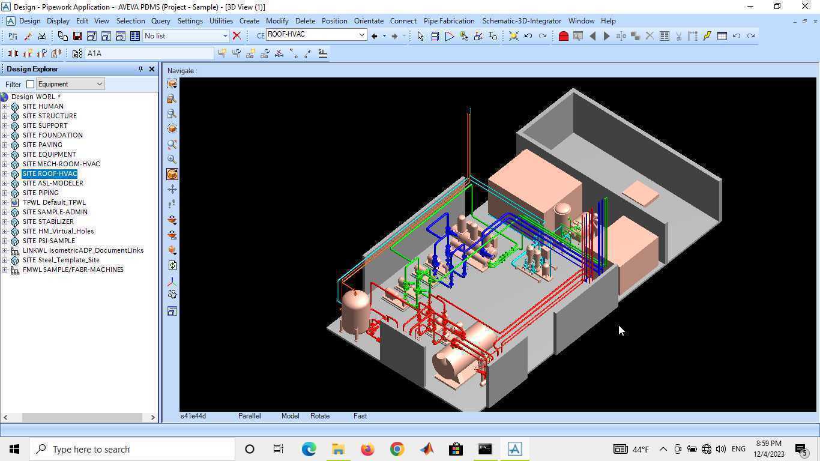Open the Schematic-3D-Integrator menu
Screen dimensions: 820x461
pos(522,21)
